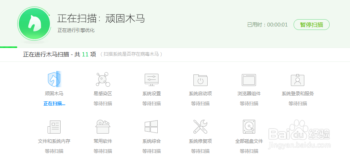Select the 常用软件 box icon
The image size is (350, 157).
[103, 127]
